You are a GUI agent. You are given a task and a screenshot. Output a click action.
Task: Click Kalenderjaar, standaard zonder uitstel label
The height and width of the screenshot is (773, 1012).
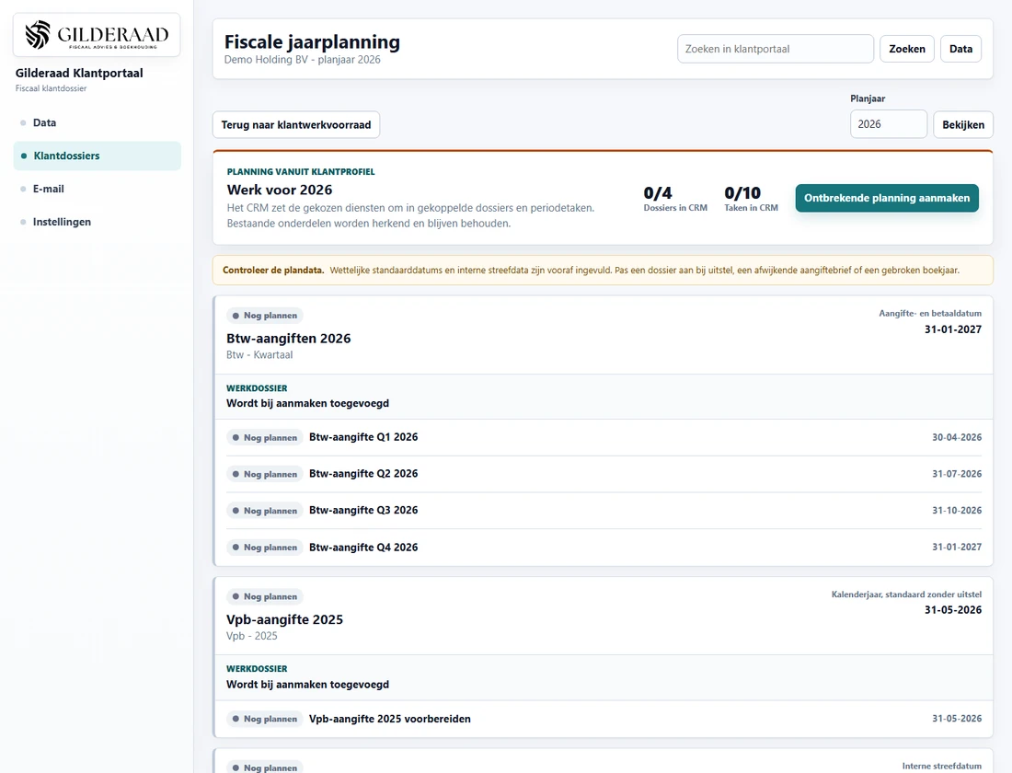[906, 594]
